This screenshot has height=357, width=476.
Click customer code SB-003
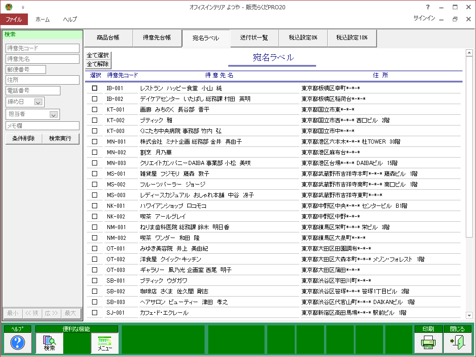click(116, 302)
